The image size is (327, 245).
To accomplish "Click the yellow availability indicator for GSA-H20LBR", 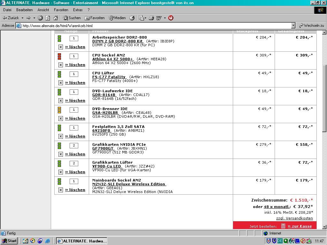I will tap(59, 110).
